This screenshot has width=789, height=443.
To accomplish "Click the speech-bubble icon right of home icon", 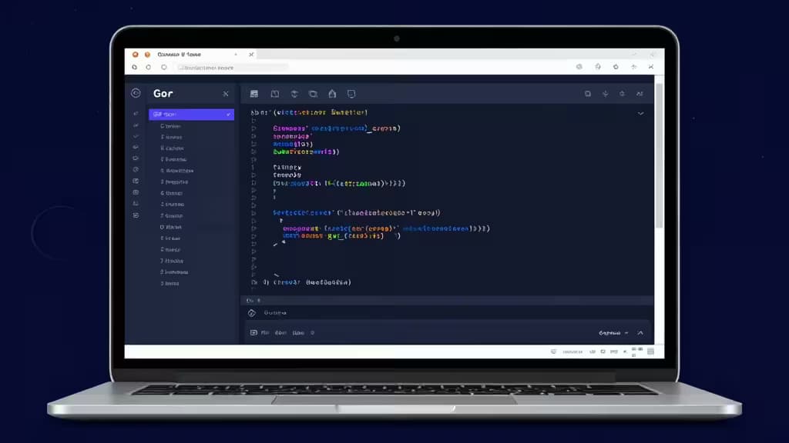I will (x=351, y=93).
